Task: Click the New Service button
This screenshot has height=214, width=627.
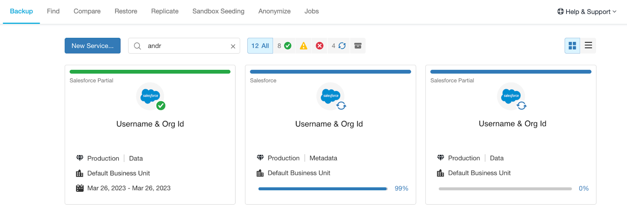Action: (x=92, y=46)
